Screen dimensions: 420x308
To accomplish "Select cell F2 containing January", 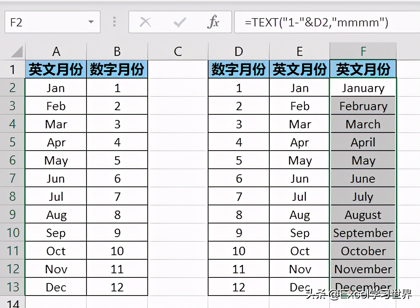I will click(363, 88).
